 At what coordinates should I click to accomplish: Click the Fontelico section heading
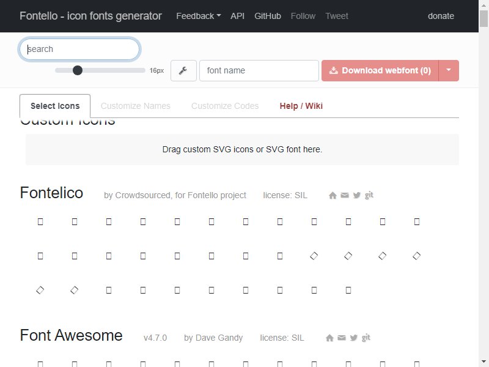51,193
